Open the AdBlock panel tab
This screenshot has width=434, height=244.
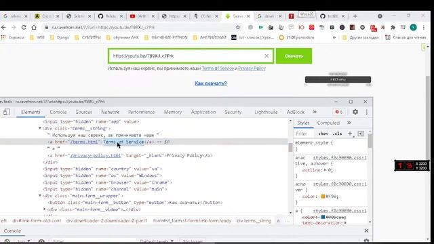coord(296,112)
